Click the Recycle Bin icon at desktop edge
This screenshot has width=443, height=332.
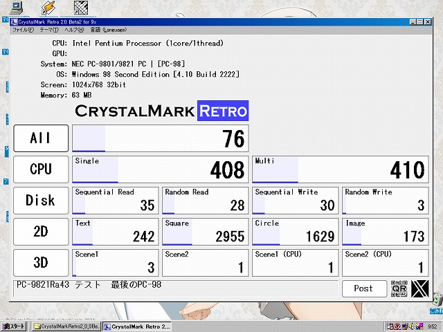click(x=438, y=299)
